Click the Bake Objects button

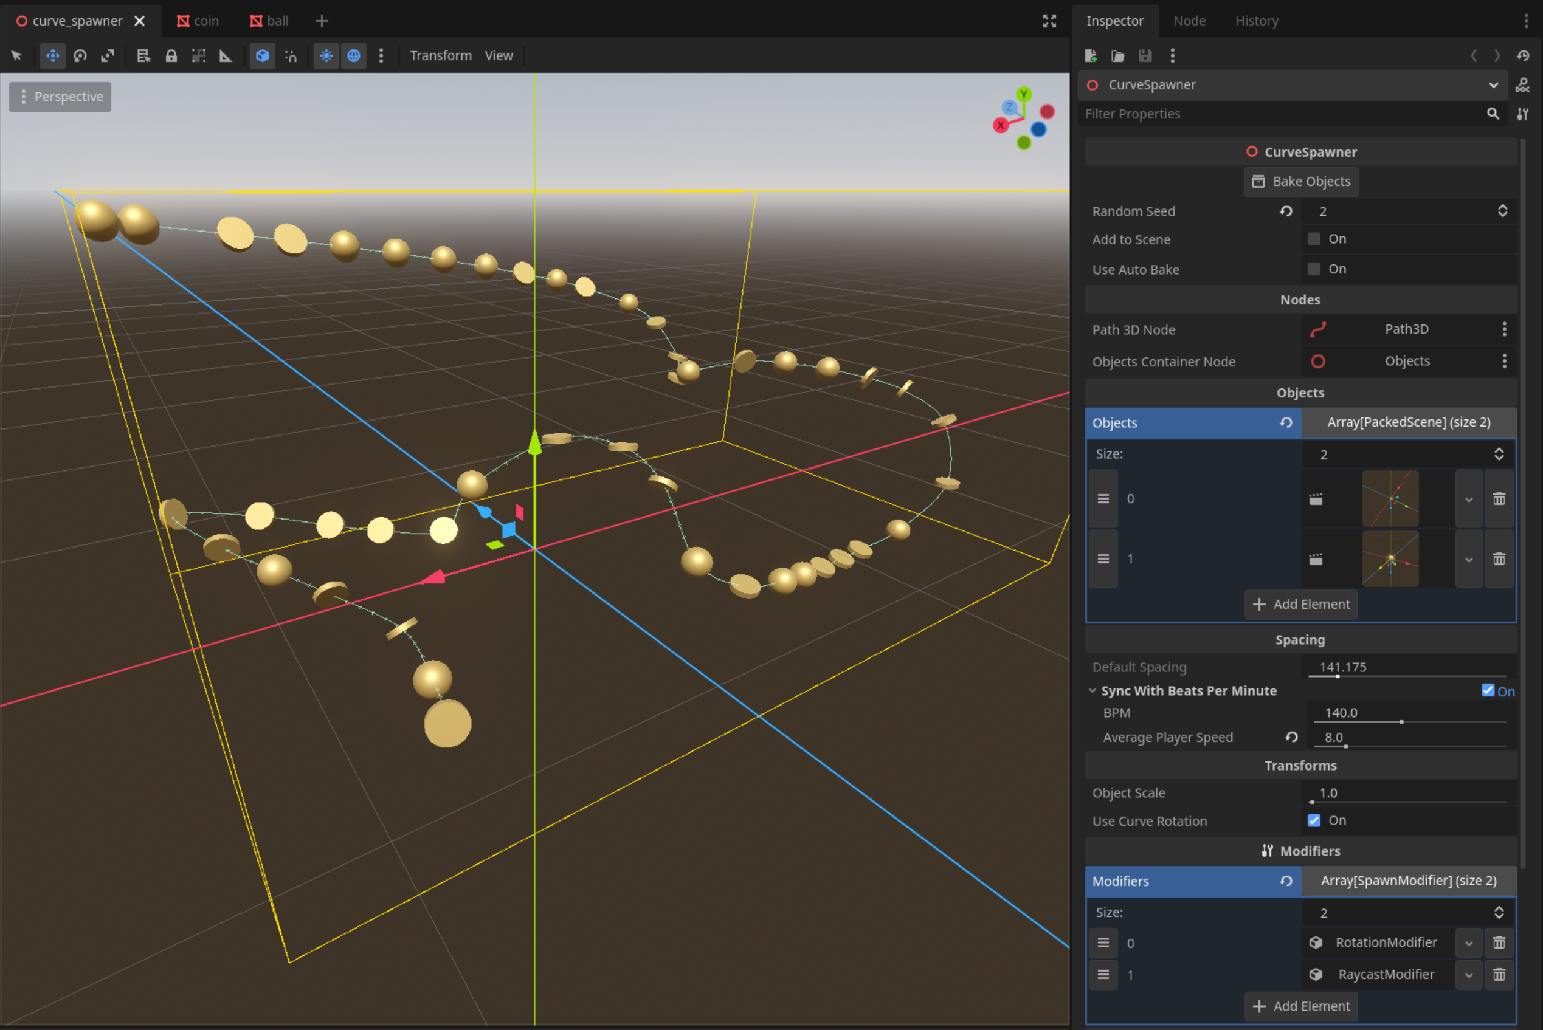coord(1300,181)
